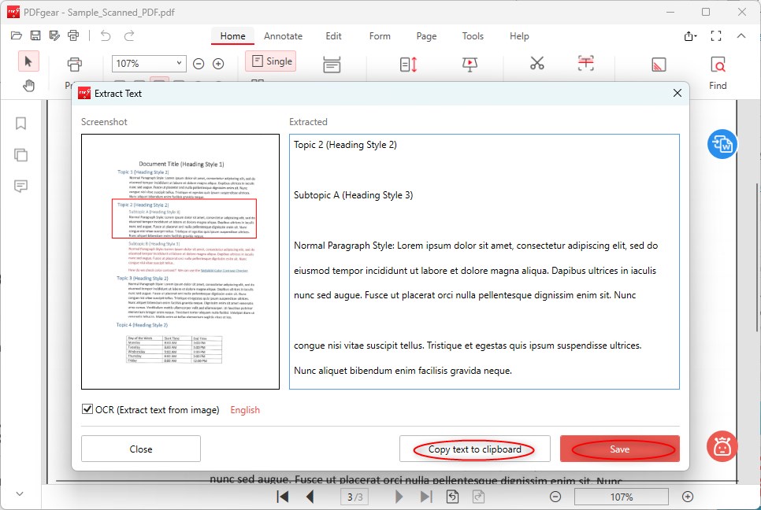Expand the share menu dropdown

coord(690,36)
